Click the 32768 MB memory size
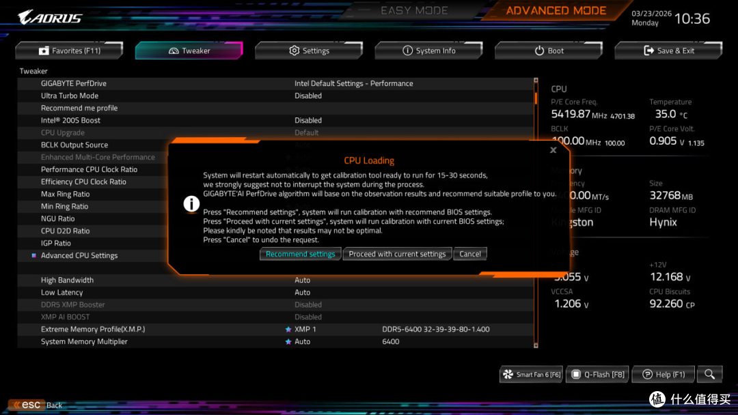The height and width of the screenshot is (415, 738). [671, 195]
